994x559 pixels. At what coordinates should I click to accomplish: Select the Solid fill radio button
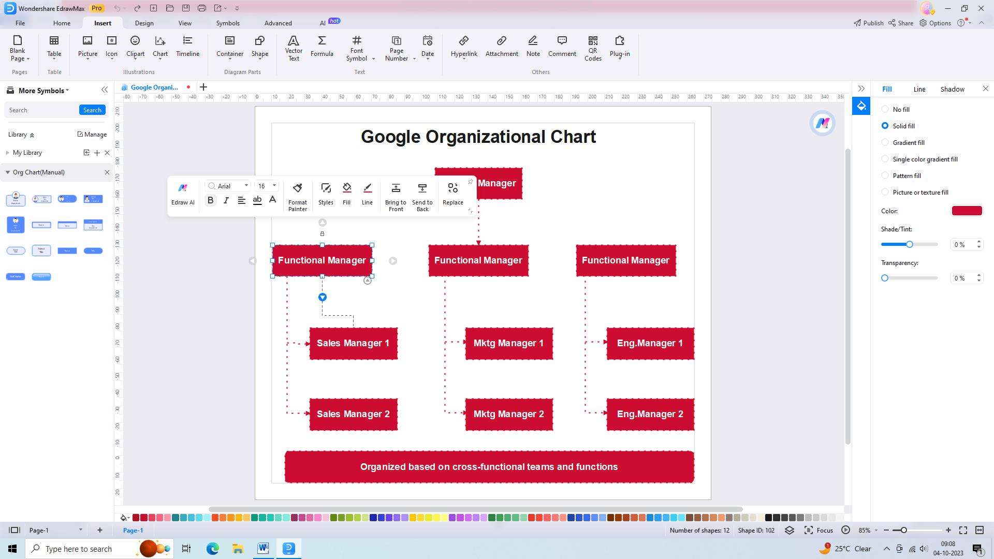[x=885, y=126]
